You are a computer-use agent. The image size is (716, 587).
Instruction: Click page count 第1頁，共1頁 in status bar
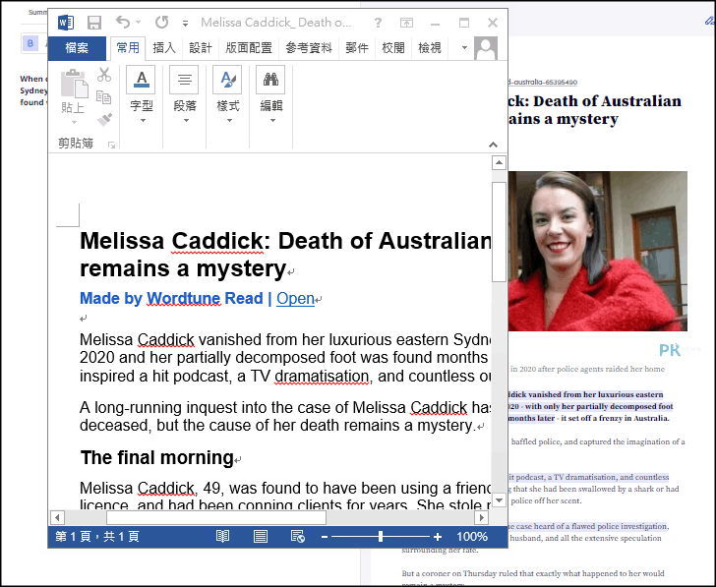97,536
